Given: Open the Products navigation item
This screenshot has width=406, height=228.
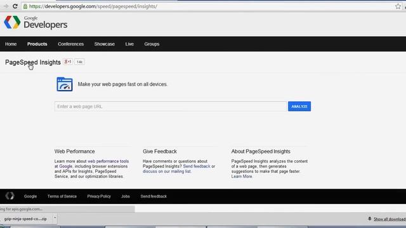Looking at the screenshot, I should (x=37, y=44).
